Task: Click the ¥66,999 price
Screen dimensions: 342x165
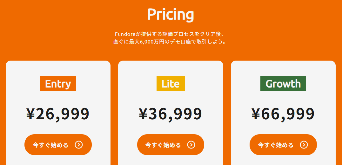Action: tap(283, 114)
